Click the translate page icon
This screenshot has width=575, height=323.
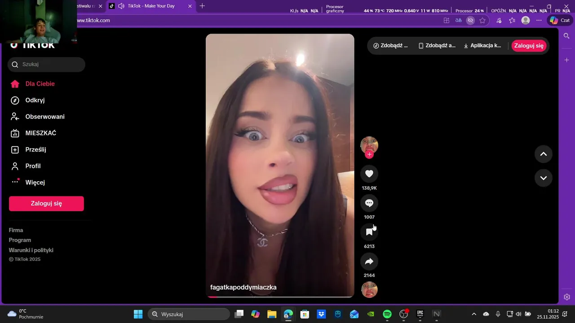[x=459, y=20]
